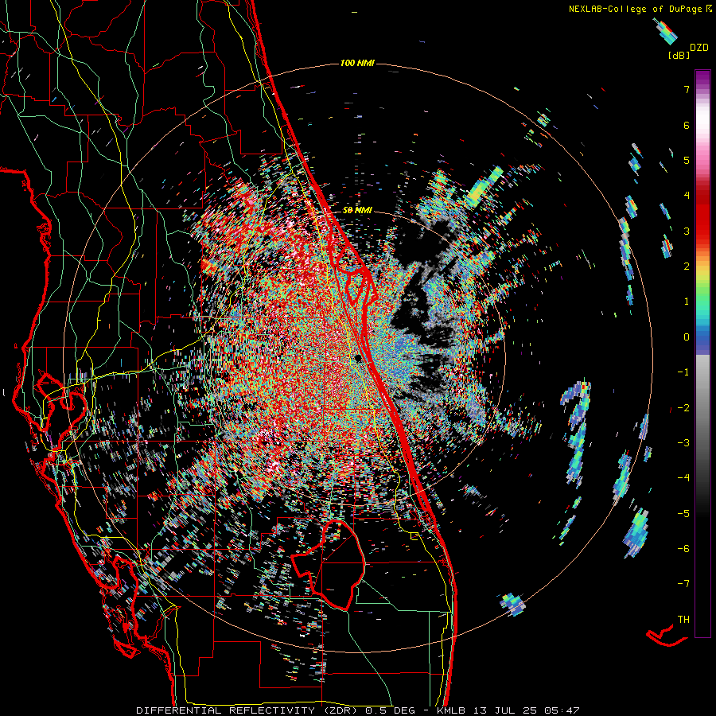Select the positive 1 value on the dB scale
The height and width of the screenshot is (716, 716).
tap(687, 302)
